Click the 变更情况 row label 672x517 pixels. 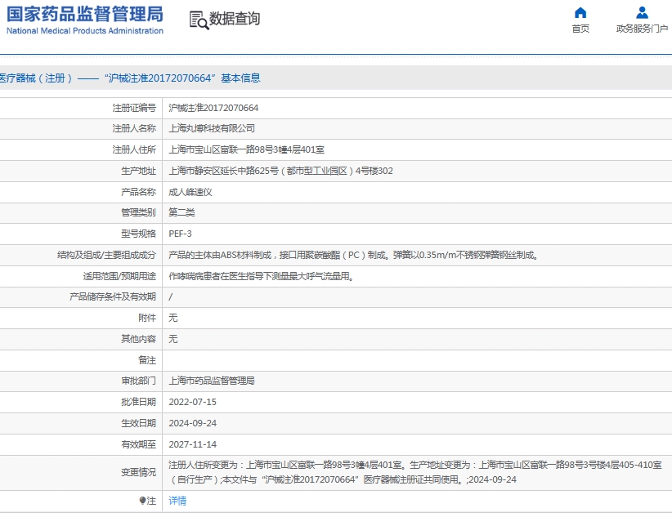[x=138, y=472]
